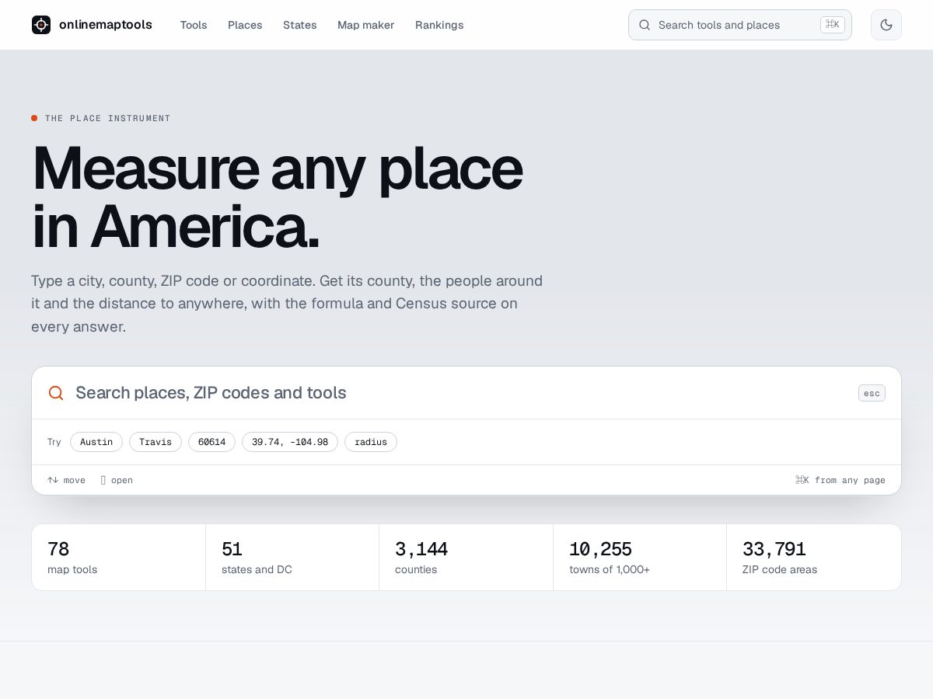The image size is (933, 699).
Task: Try the radius suggestion chip
Action: click(x=371, y=442)
